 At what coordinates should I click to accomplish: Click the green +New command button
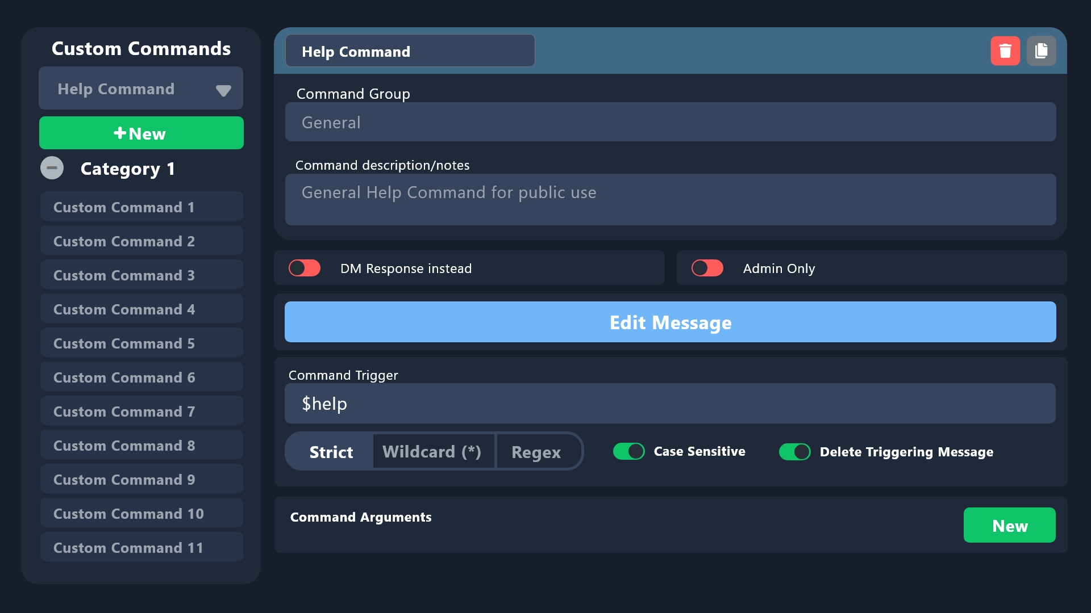pyautogui.click(x=141, y=133)
